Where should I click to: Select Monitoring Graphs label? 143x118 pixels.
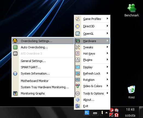pyautogui.click(x=33, y=93)
